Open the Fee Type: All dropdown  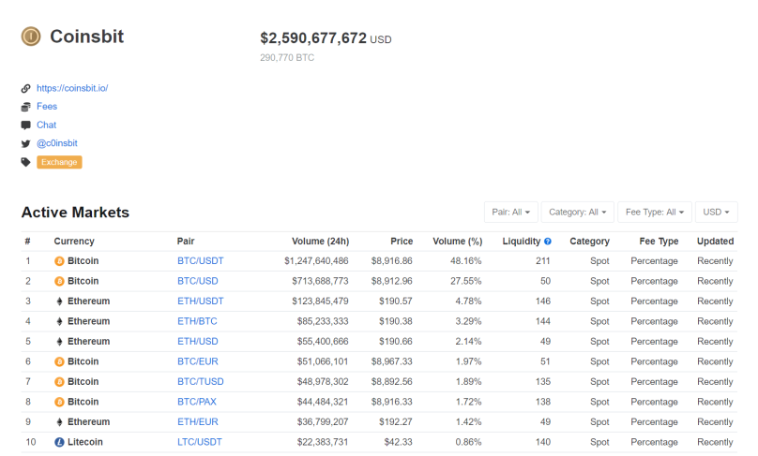point(655,212)
